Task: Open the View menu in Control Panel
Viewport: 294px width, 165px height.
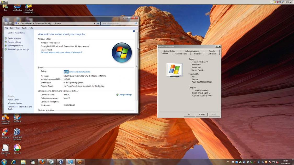Action: [x=18, y=28]
